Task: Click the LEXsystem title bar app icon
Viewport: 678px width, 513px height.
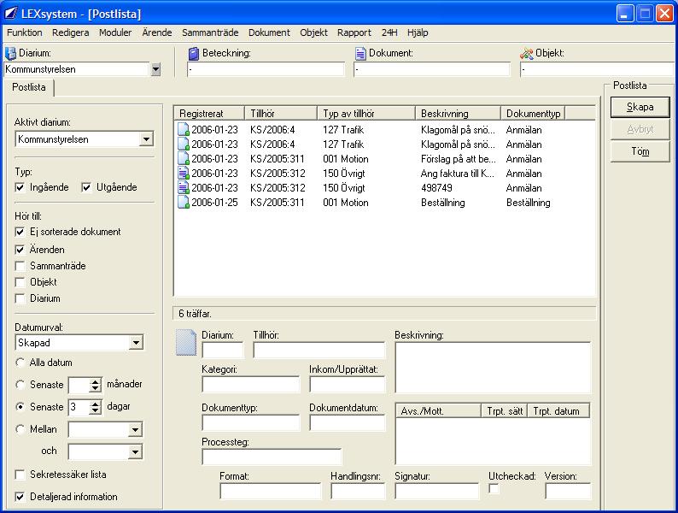Action: coord(11,14)
